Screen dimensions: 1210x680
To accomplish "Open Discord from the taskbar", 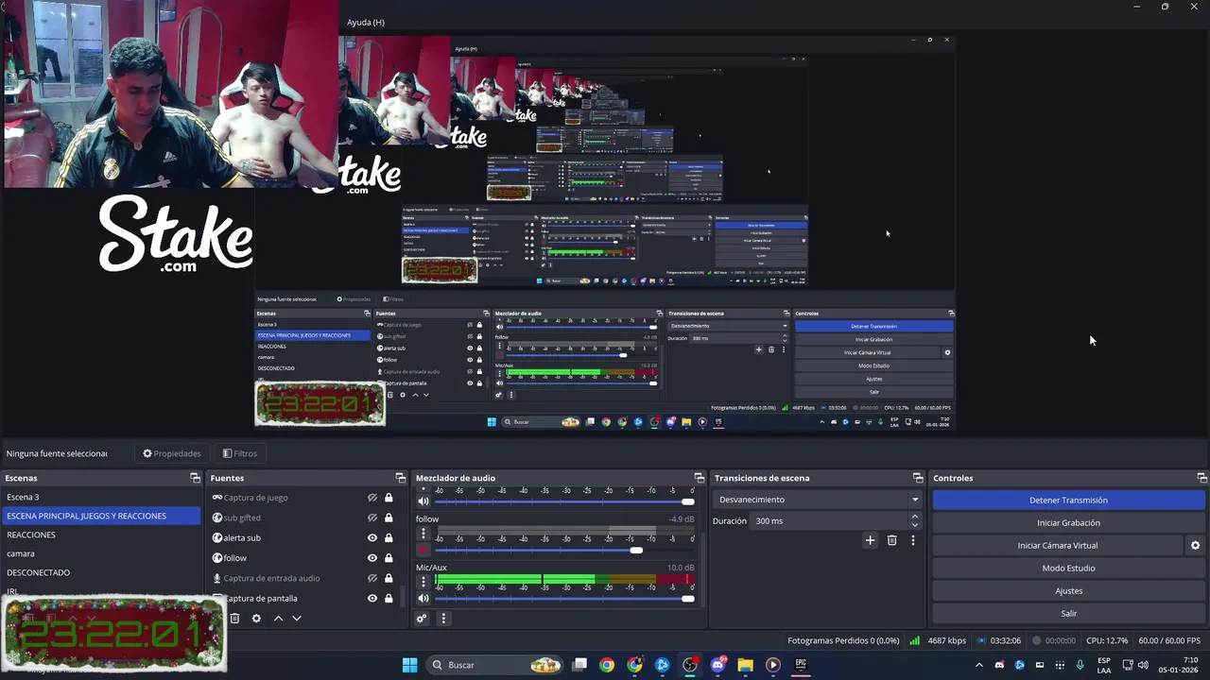I will [717, 665].
